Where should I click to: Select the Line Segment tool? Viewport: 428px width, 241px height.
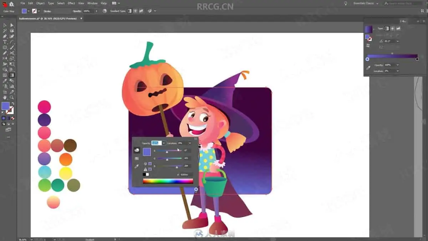12,42
